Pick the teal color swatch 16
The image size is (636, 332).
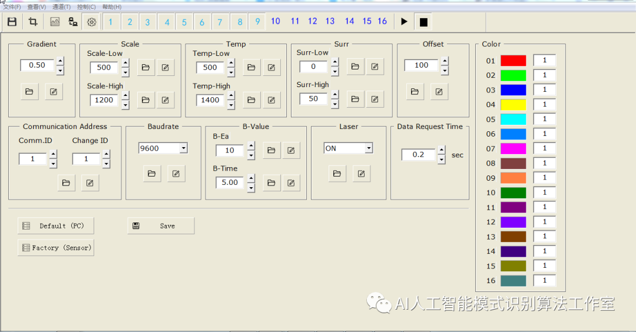(513, 281)
